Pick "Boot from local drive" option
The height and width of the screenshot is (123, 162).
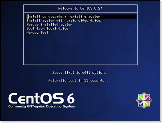pyautogui.click(x=47, y=28)
